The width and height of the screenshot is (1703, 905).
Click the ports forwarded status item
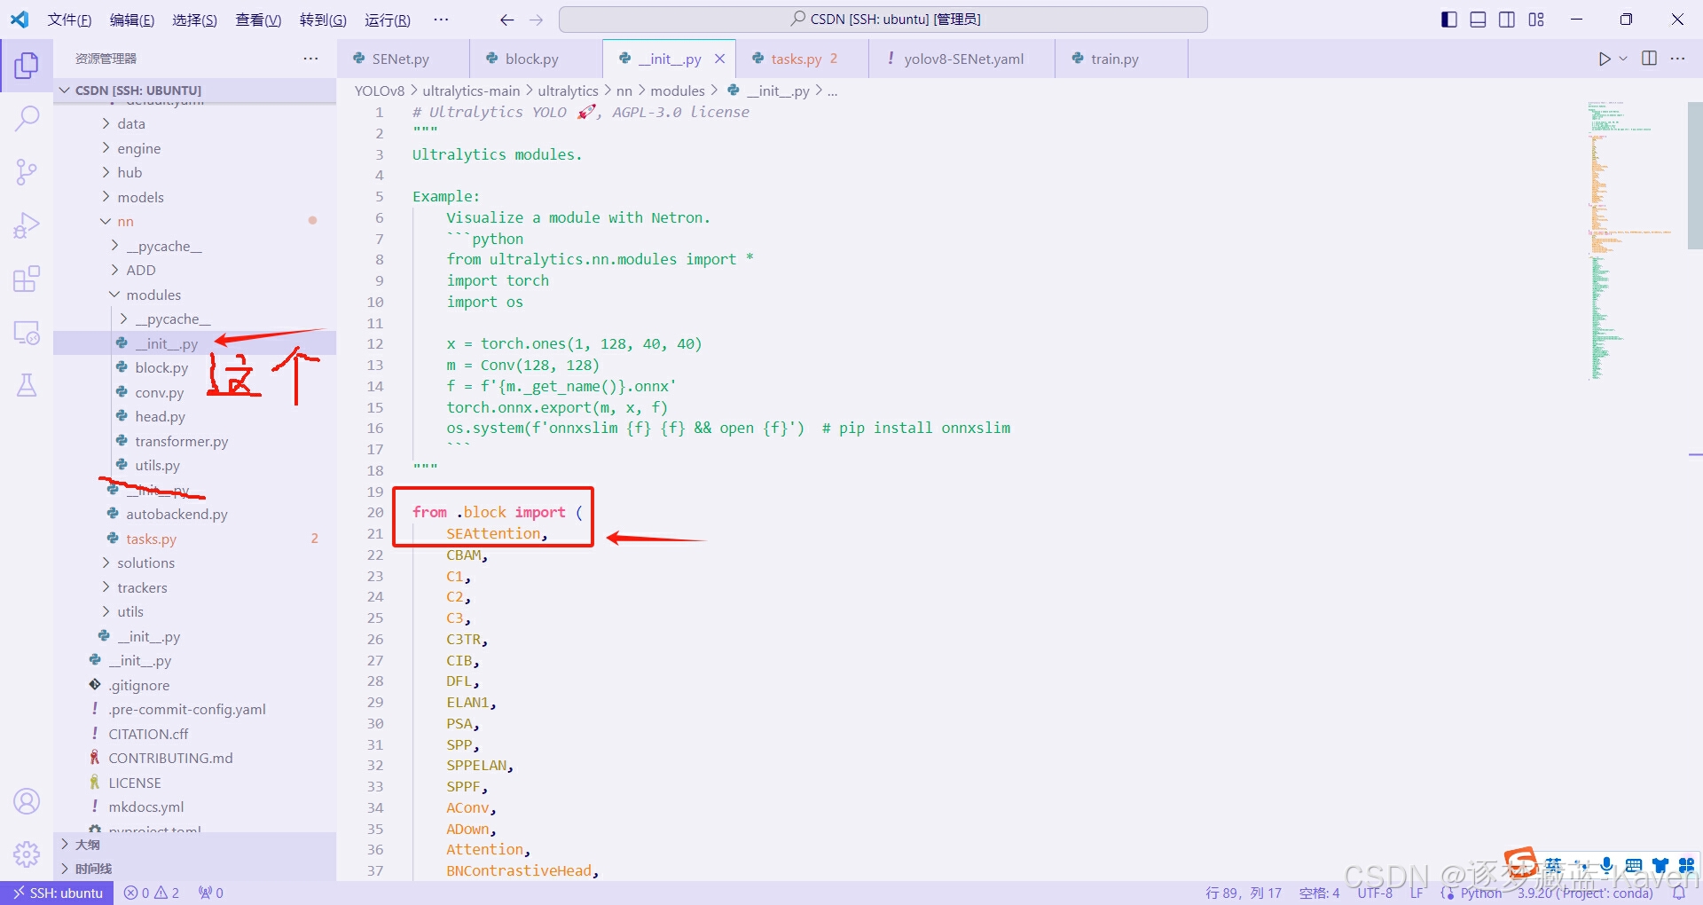(x=211, y=893)
